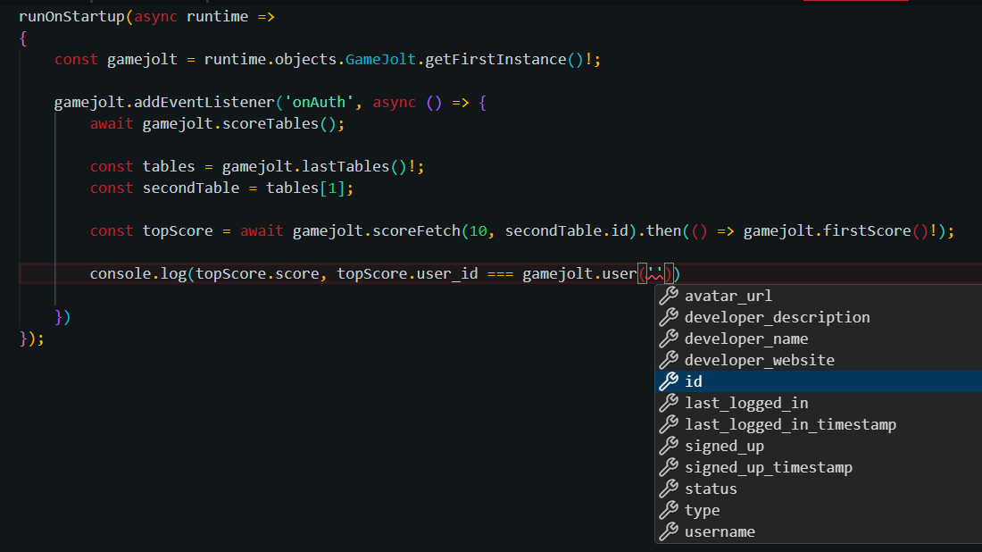This screenshot has height=552, width=982.
Task: Click the property icon beside signed_up_timestamp
Action: pos(669,467)
